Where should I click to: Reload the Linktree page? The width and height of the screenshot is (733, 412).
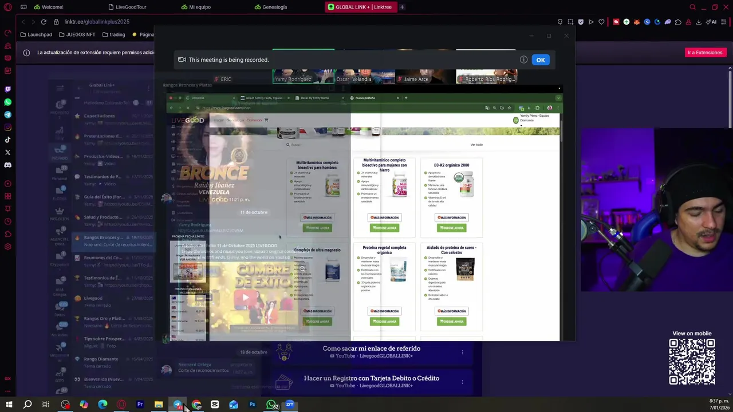pyautogui.click(x=44, y=22)
